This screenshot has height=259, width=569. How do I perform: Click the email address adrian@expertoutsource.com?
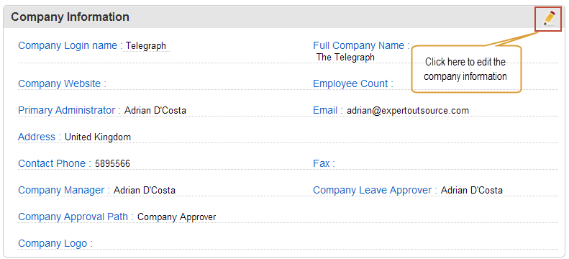point(408,110)
